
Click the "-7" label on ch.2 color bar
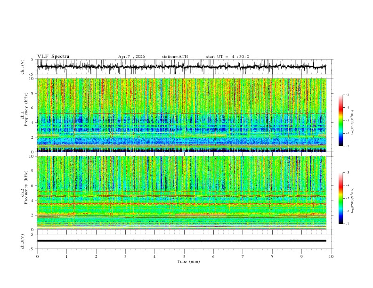[347, 224]
